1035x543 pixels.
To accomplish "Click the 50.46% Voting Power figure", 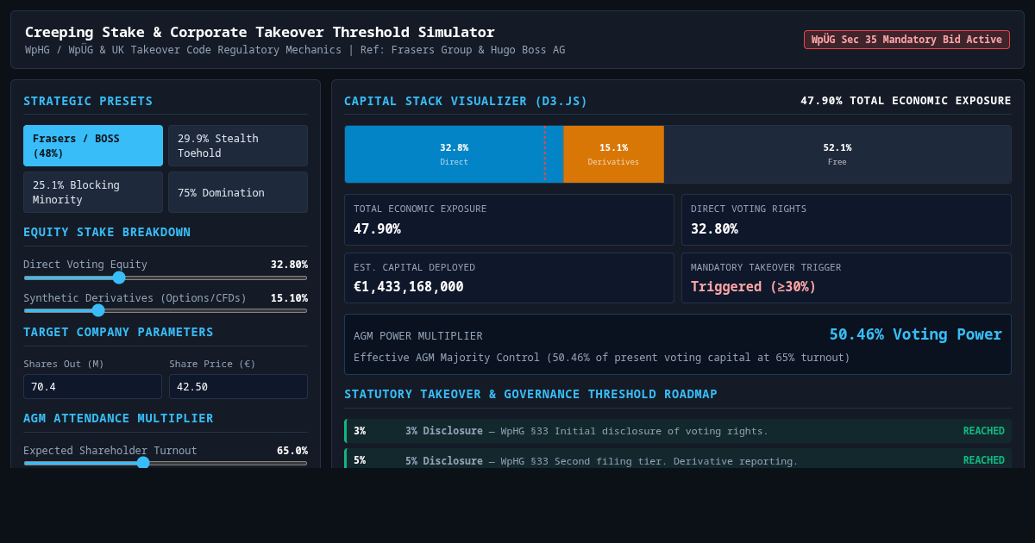I will pos(916,334).
